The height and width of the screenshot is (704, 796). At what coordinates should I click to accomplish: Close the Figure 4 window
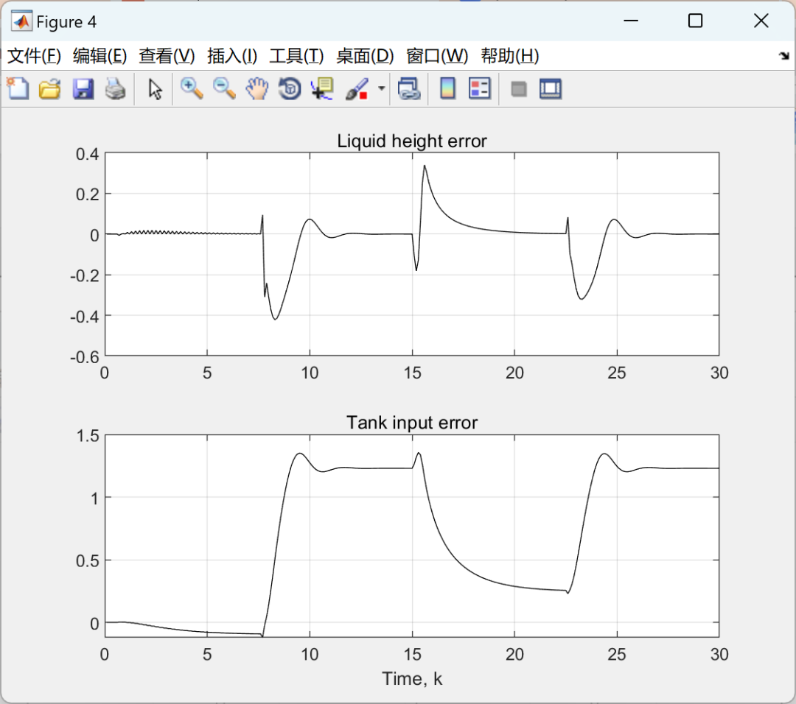(x=761, y=21)
